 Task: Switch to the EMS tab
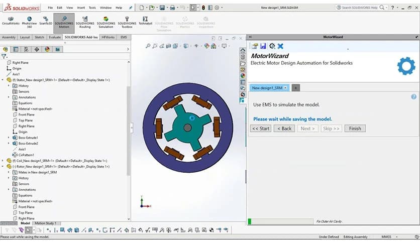pos(124,37)
